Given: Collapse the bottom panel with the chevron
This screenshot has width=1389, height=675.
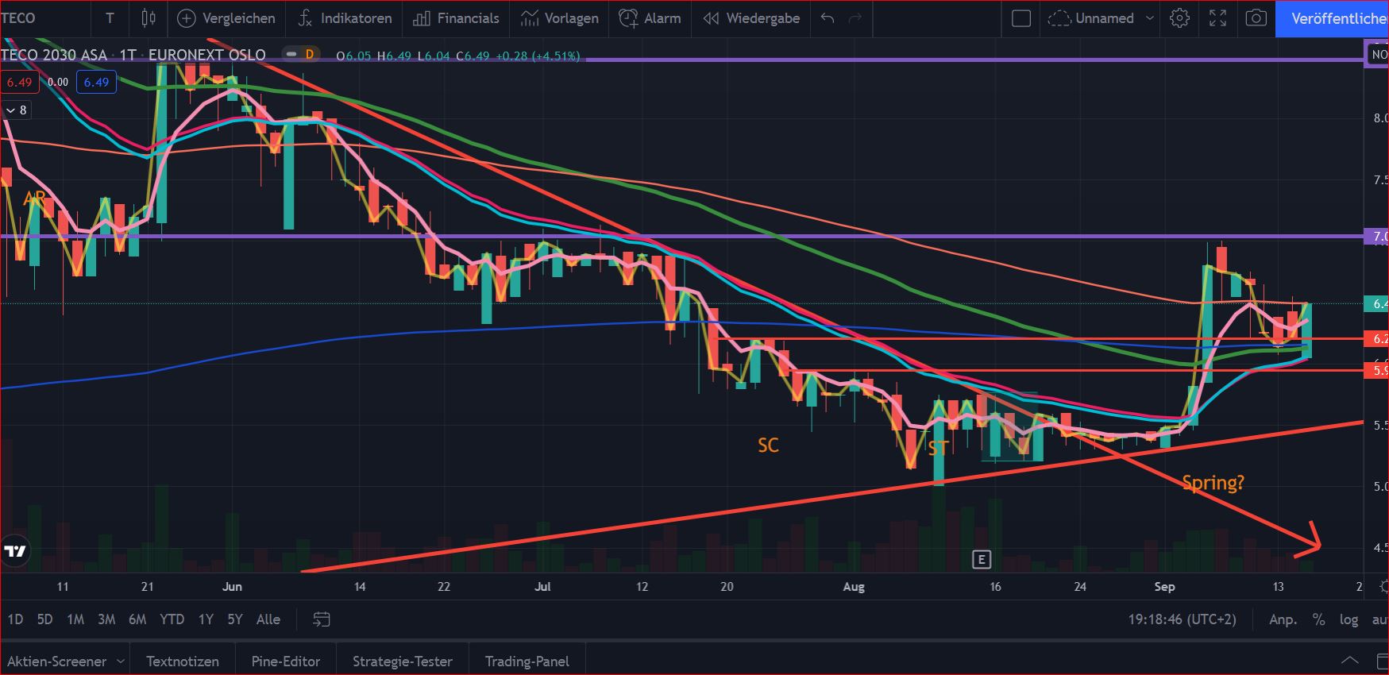Looking at the screenshot, I should pyautogui.click(x=1349, y=661).
